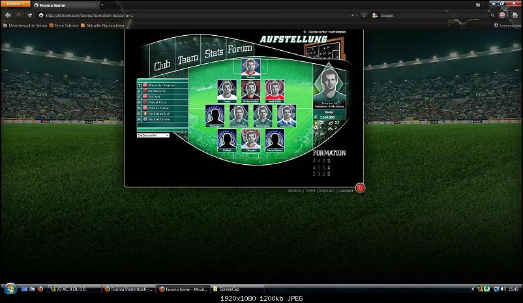Screen dimensions: 523x303
Task: Select Alexander Stephan in the bench list
Action: [163, 85]
